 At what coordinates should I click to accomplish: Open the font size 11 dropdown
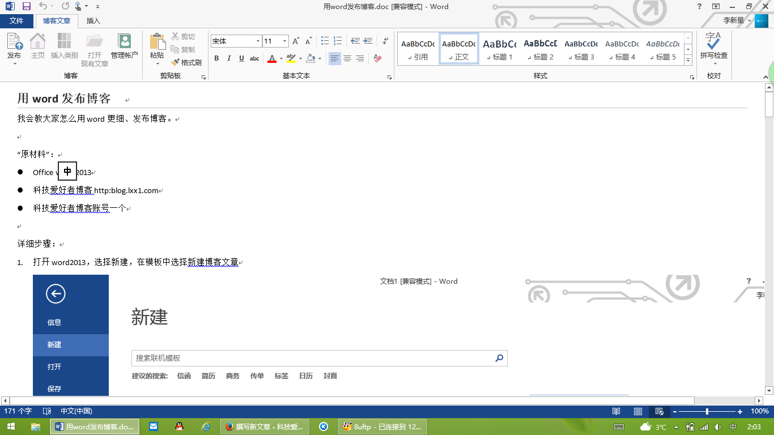tap(285, 41)
